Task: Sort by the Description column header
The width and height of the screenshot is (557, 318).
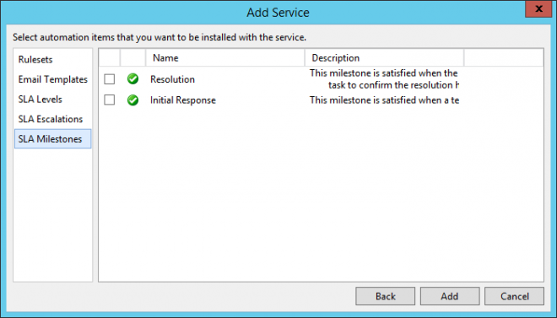Action: (x=384, y=58)
